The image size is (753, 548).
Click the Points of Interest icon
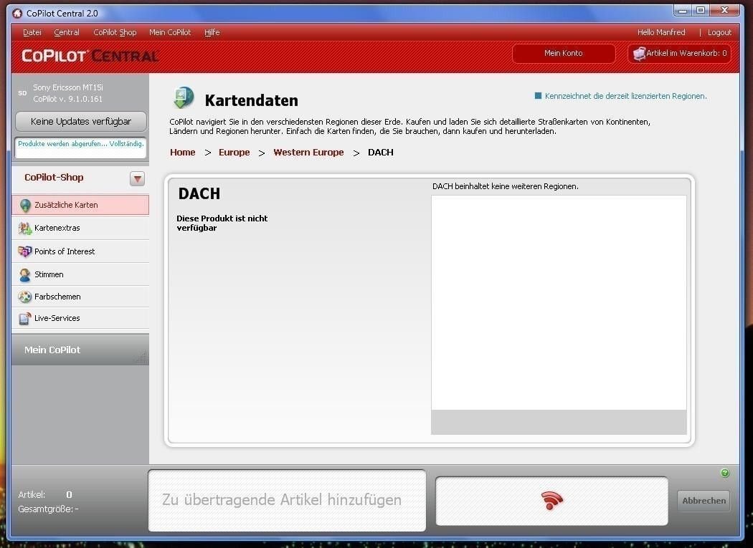point(24,251)
